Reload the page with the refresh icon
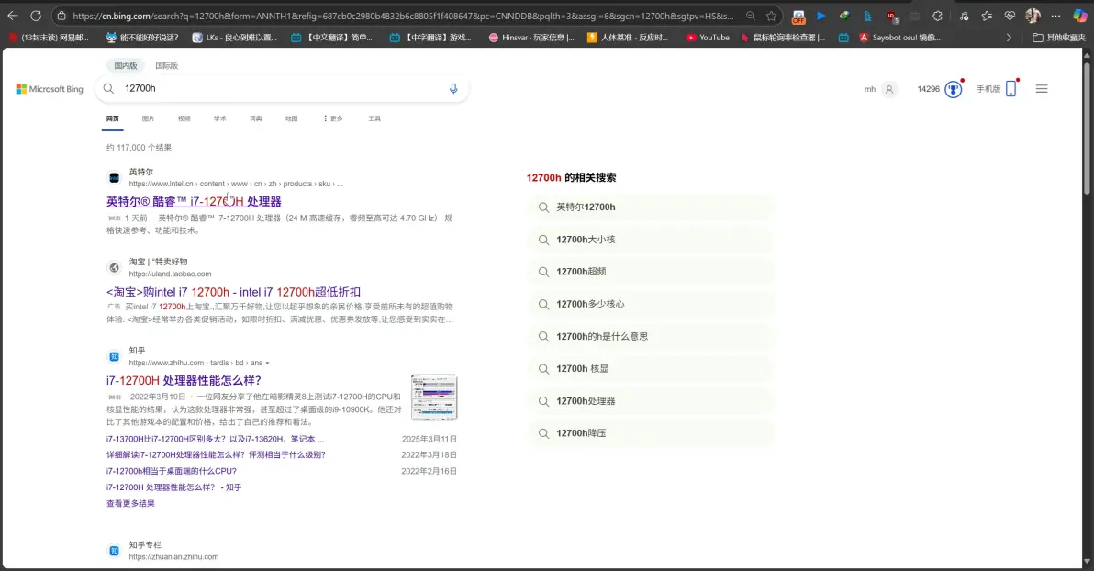Image resolution: width=1094 pixels, height=571 pixels. [36, 16]
